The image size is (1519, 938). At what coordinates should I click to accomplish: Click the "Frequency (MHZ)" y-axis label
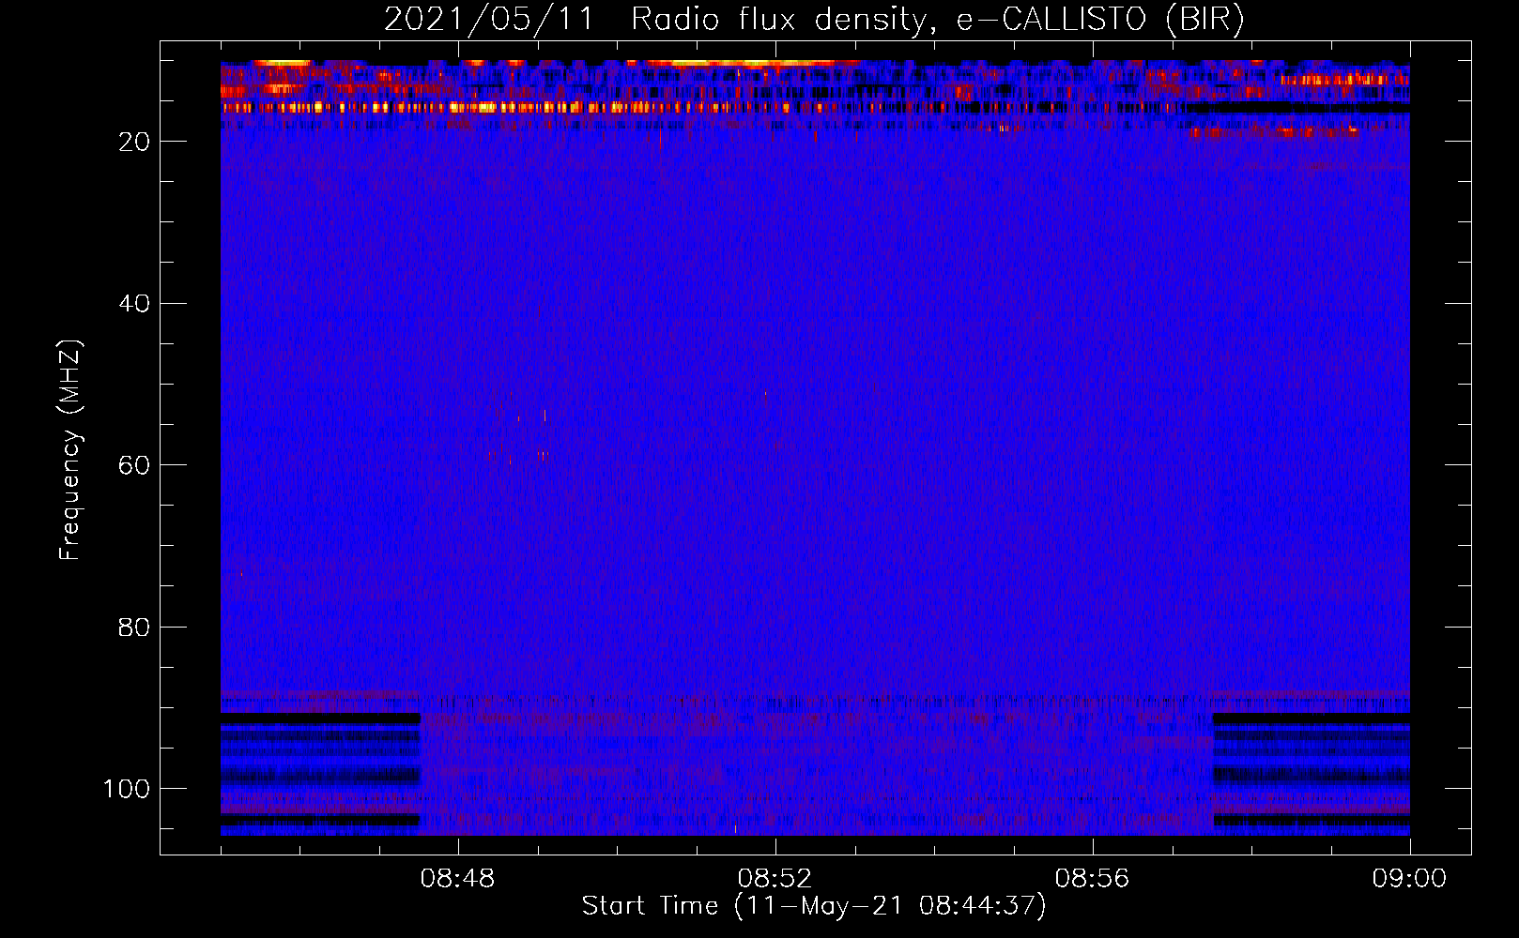[70, 449]
